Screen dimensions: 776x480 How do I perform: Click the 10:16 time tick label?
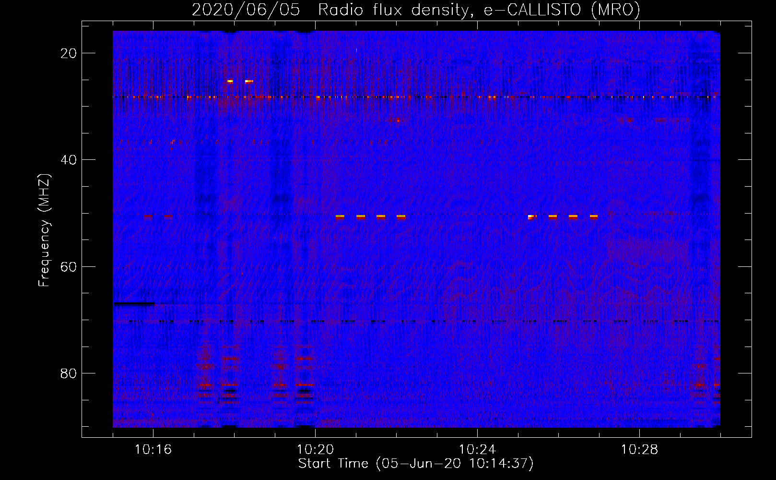tap(153, 450)
